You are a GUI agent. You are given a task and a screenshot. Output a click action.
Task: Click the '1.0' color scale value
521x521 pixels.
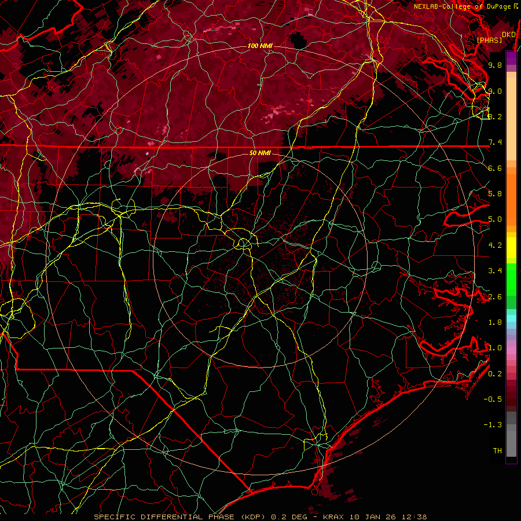(495, 348)
